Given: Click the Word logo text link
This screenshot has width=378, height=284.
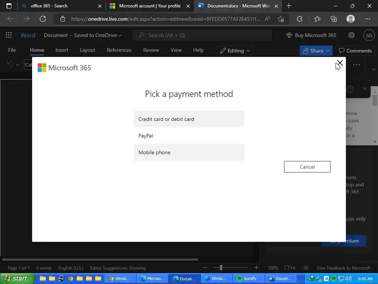Looking at the screenshot, I should click(28, 35).
